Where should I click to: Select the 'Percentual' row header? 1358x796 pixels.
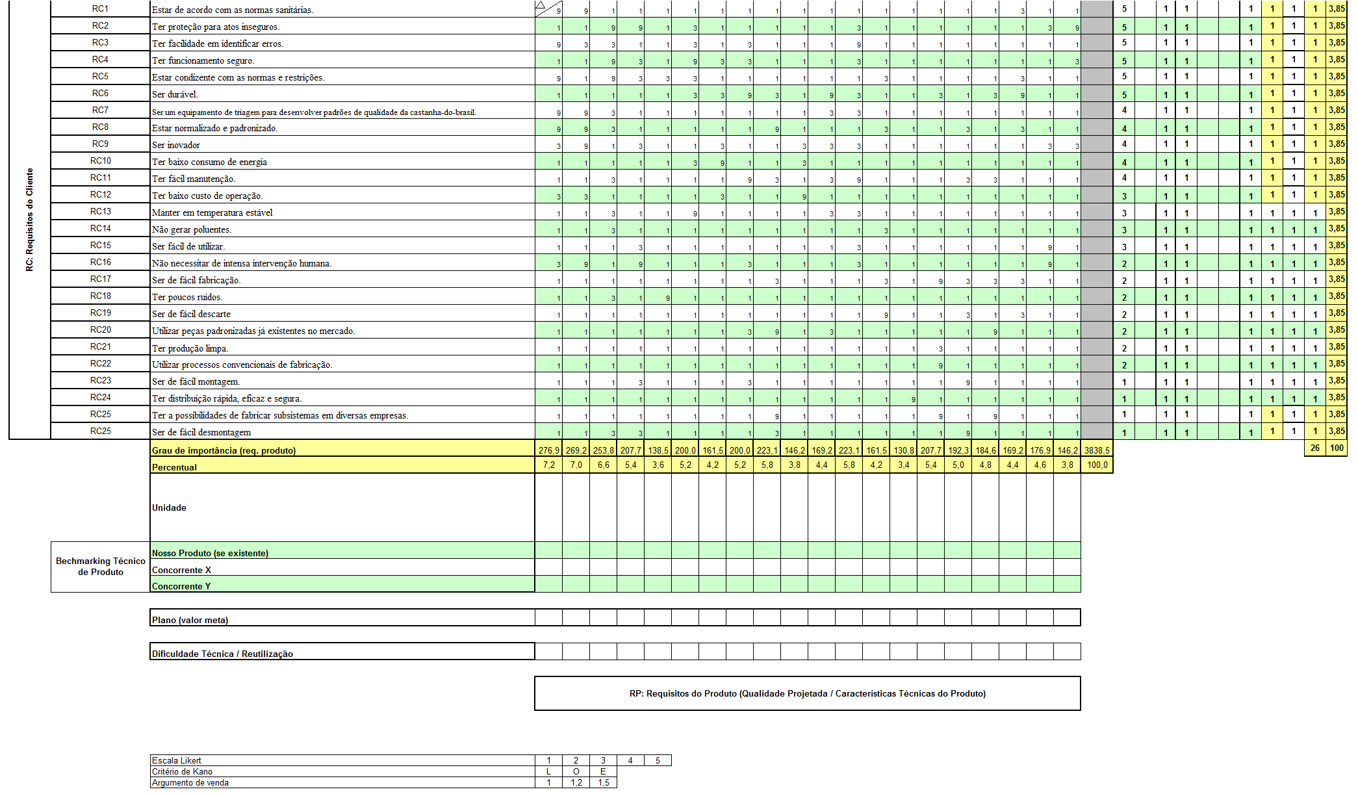tap(342, 465)
